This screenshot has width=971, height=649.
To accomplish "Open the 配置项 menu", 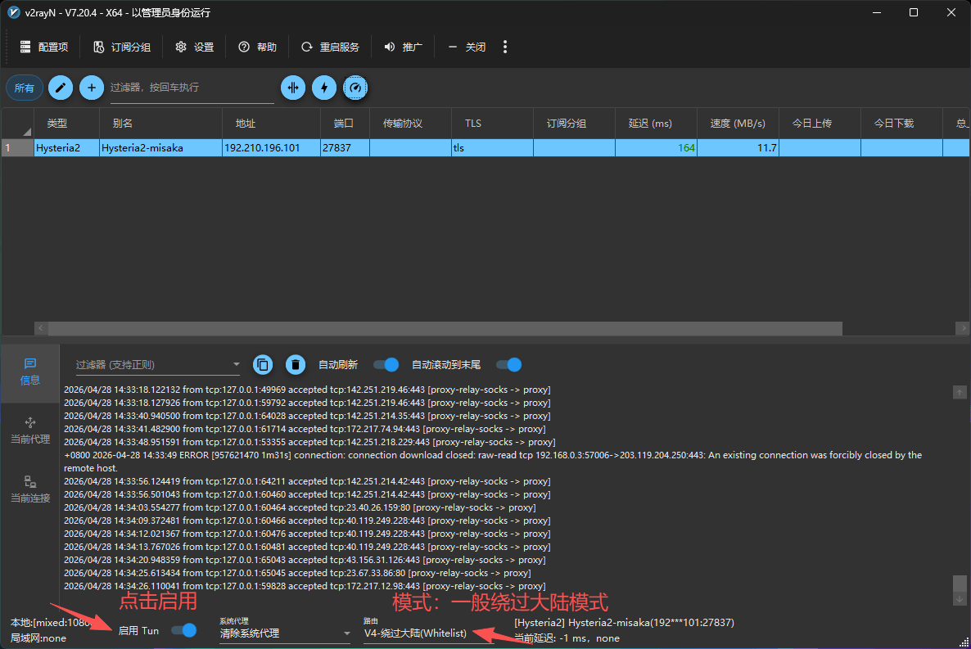I will point(44,47).
